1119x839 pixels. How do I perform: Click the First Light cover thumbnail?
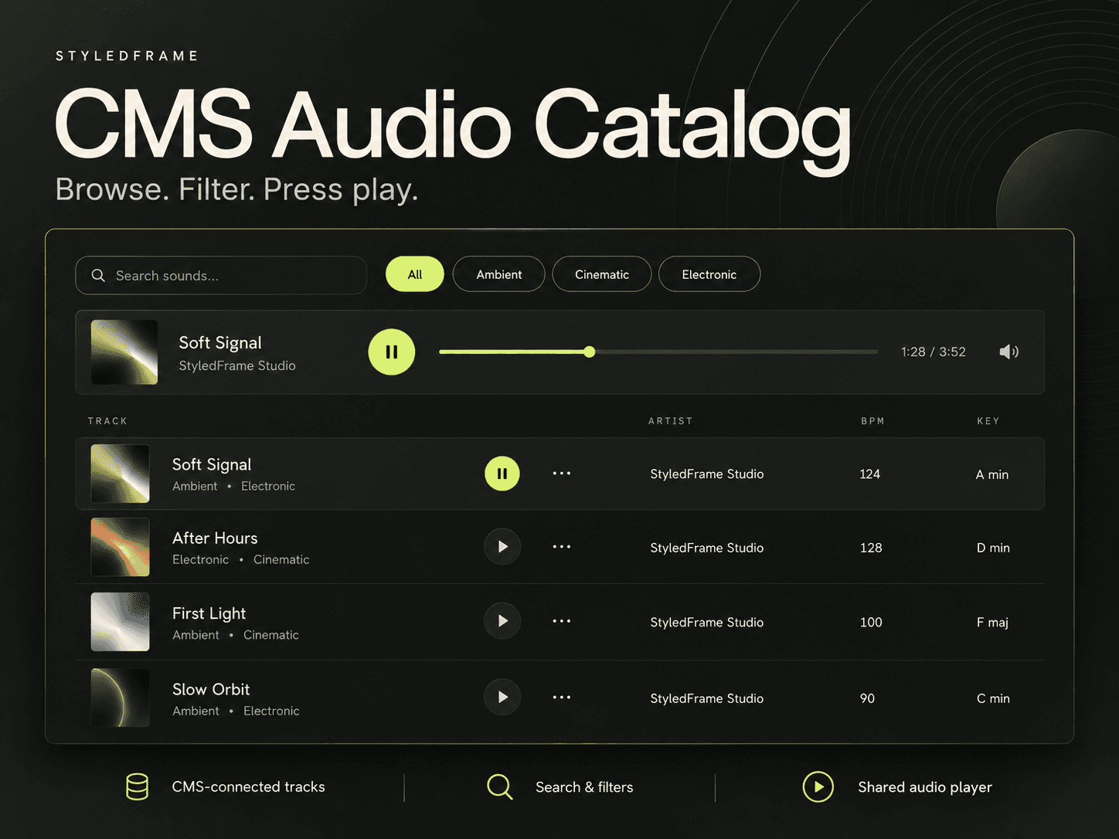(x=120, y=622)
